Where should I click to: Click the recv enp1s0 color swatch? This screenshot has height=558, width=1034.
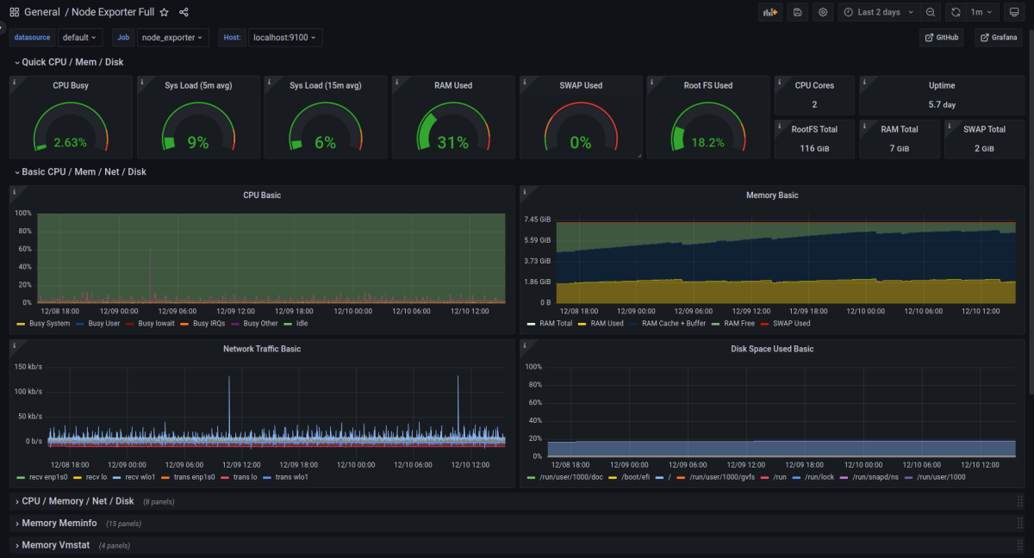(x=22, y=477)
